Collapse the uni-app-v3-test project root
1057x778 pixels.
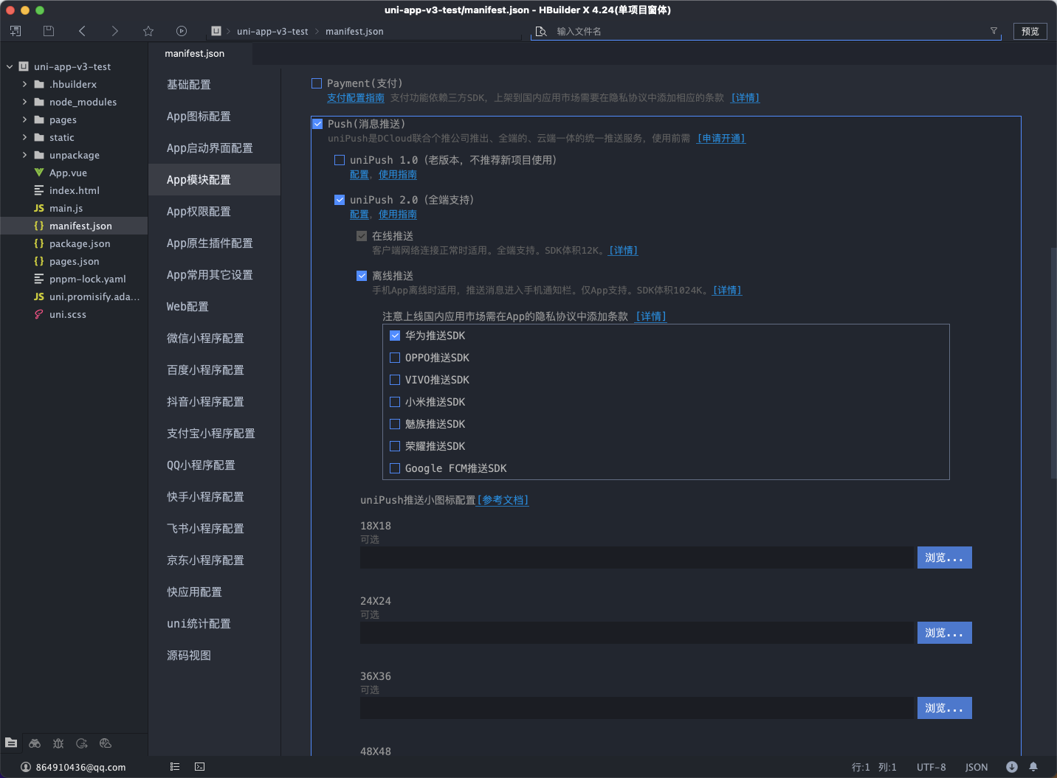click(10, 66)
